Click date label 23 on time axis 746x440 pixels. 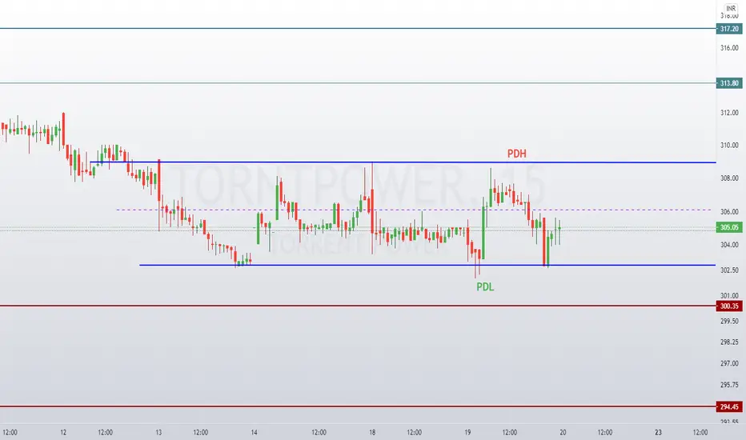658,432
